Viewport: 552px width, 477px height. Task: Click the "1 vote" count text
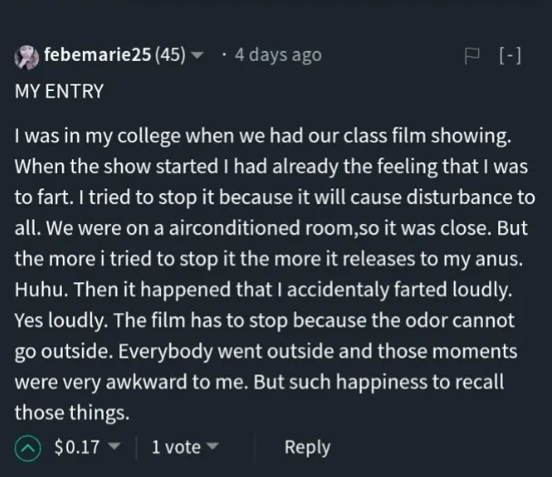176,447
